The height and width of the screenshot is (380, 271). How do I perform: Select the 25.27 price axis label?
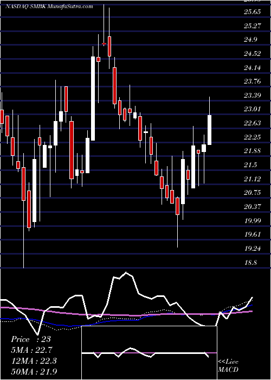[x=252, y=26]
